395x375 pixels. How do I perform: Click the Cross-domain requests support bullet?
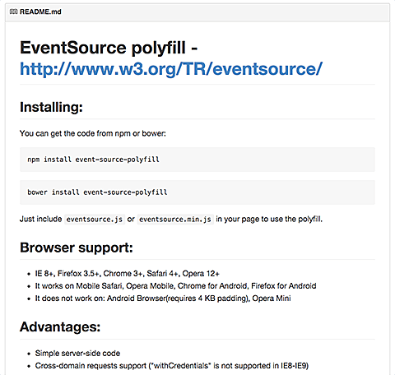[172, 366]
